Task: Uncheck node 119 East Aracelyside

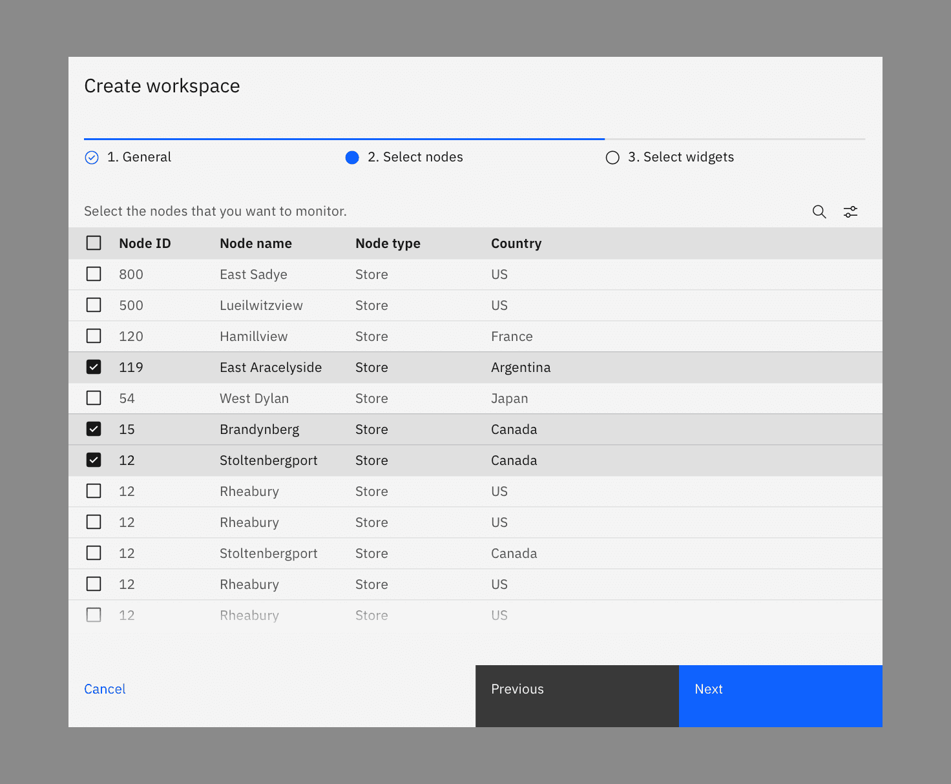Action: point(94,367)
